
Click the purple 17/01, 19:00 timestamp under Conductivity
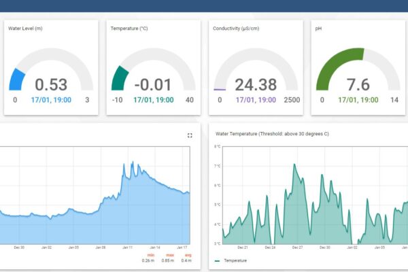click(256, 100)
